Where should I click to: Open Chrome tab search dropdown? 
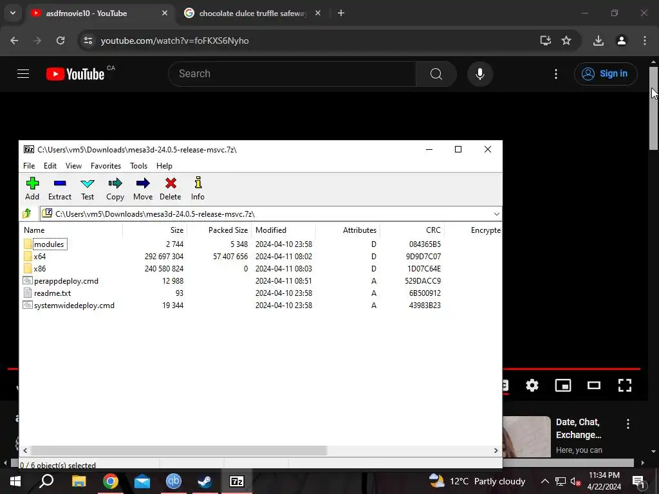[x=13, y=13]
